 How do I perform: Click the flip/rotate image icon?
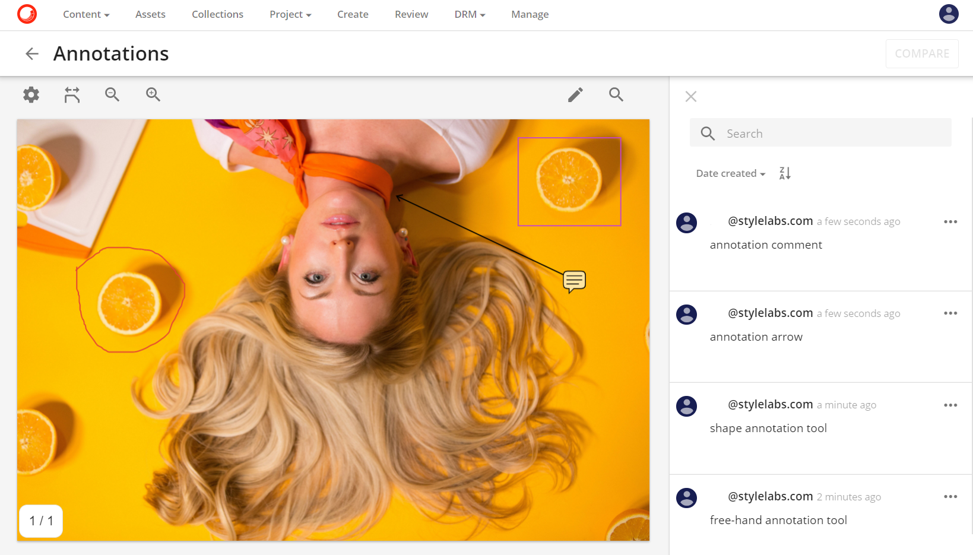tap(72, 94)
